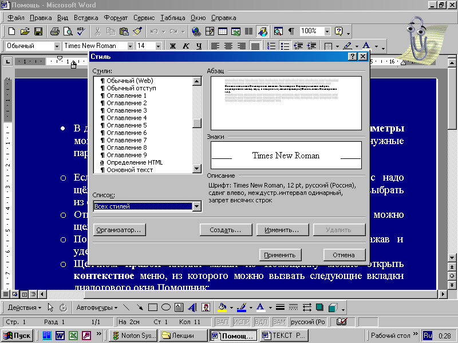Open Windows Пуск start button
Screen dimensions: 458x343
point(18,336)
